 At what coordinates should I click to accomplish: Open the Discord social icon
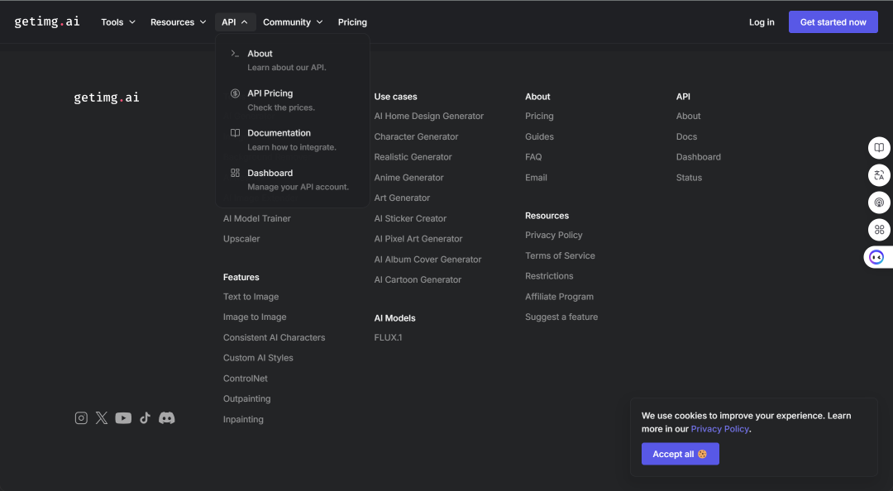tap(167, 418)
